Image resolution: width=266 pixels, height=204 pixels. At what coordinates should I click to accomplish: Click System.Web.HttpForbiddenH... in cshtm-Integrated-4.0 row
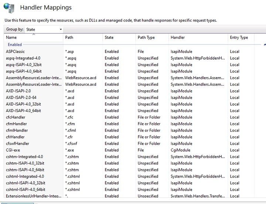pos(198,156)
